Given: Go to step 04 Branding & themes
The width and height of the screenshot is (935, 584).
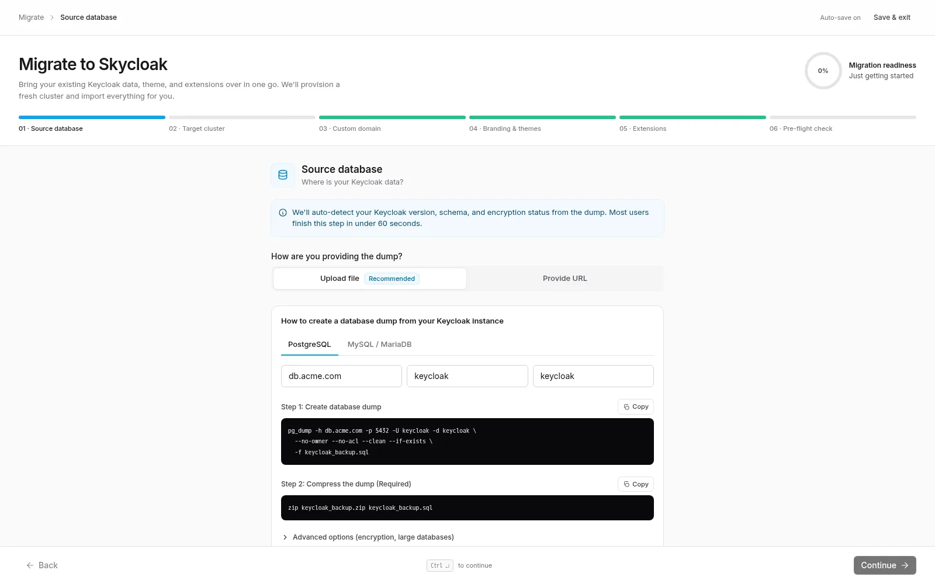Looking at the screenshot, I should click(x=542, y=123).
